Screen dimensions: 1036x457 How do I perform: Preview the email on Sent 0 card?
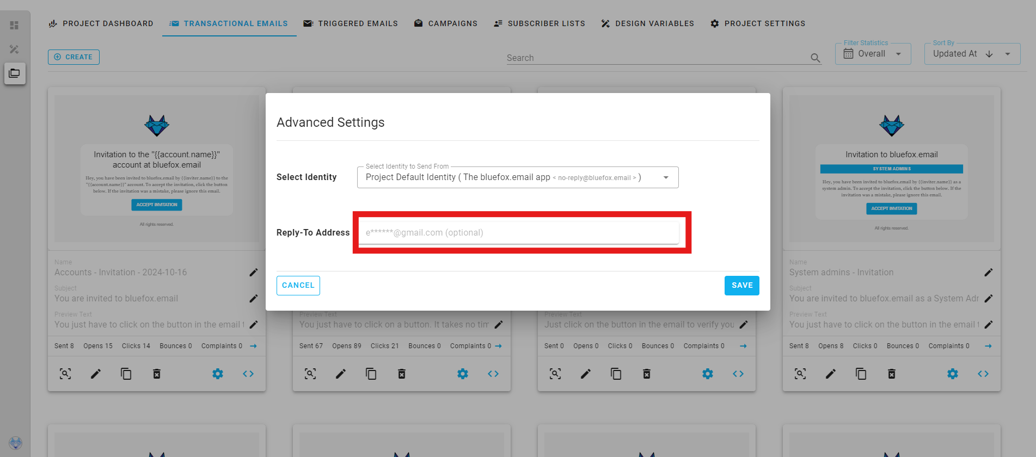click(555, 374)
